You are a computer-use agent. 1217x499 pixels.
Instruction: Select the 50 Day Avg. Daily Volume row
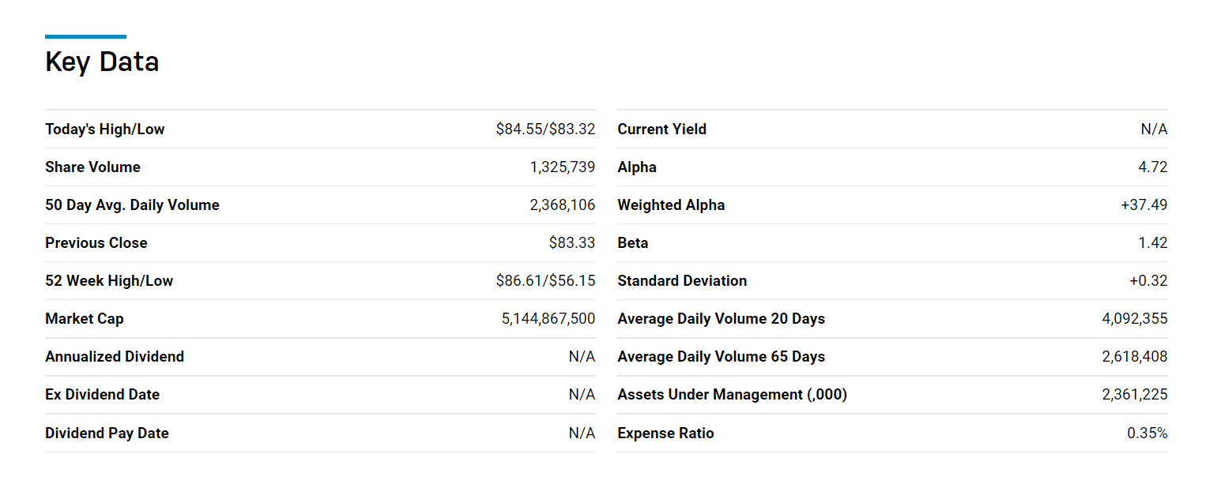(133, 204)
